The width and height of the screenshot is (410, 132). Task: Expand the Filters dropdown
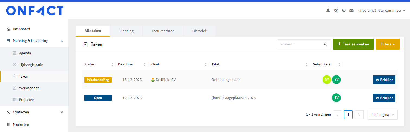coord(387,44)
